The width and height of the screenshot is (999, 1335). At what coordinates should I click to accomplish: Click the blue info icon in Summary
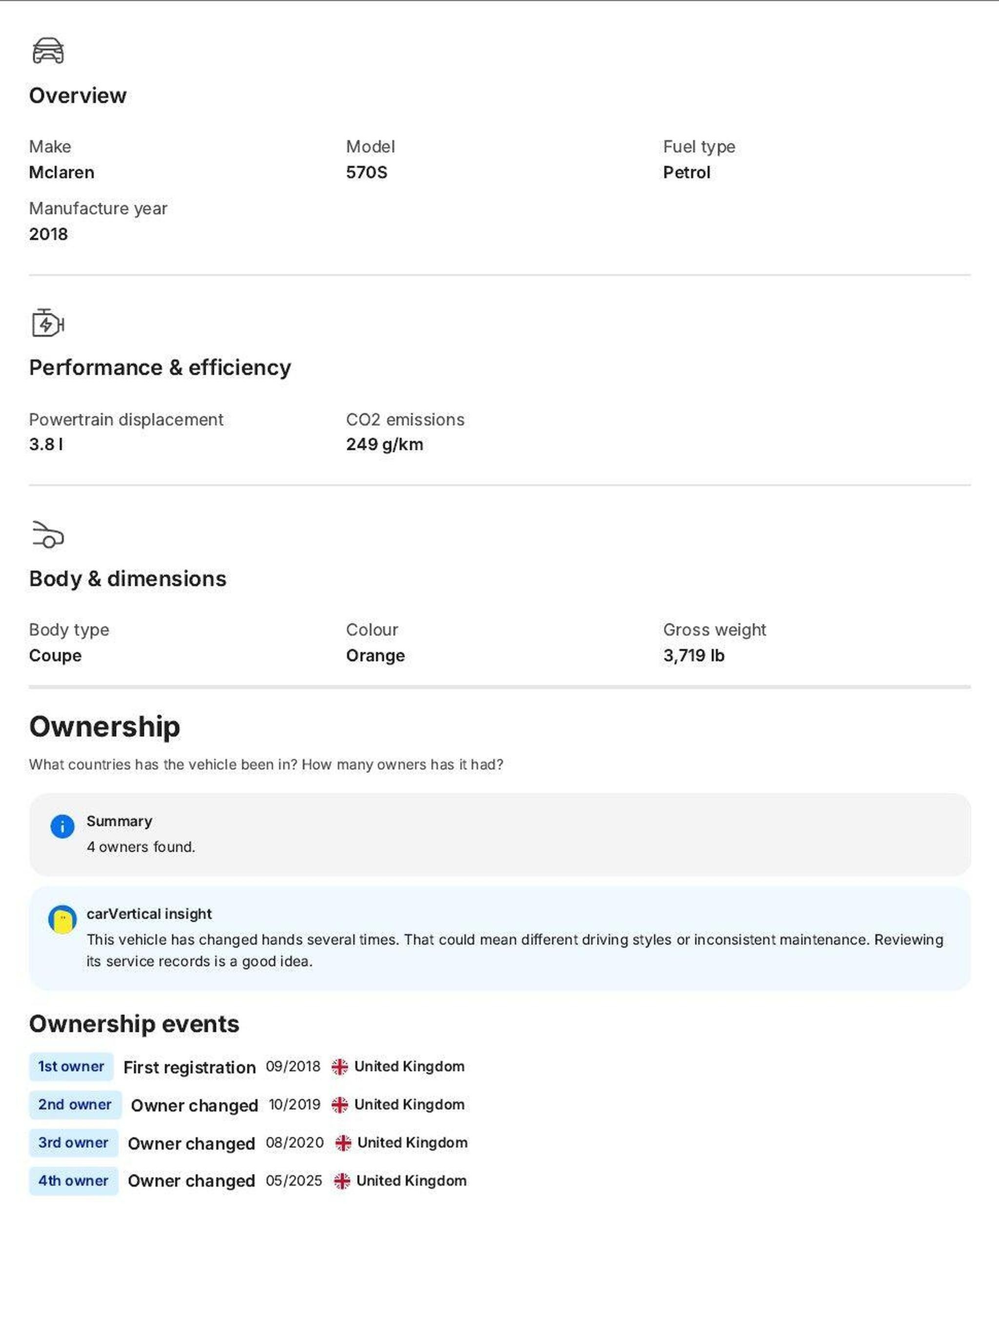tap(62, 826)
